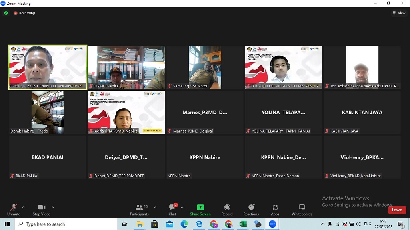
Task: Open the Chat panel
Action: tap(172, 210)
